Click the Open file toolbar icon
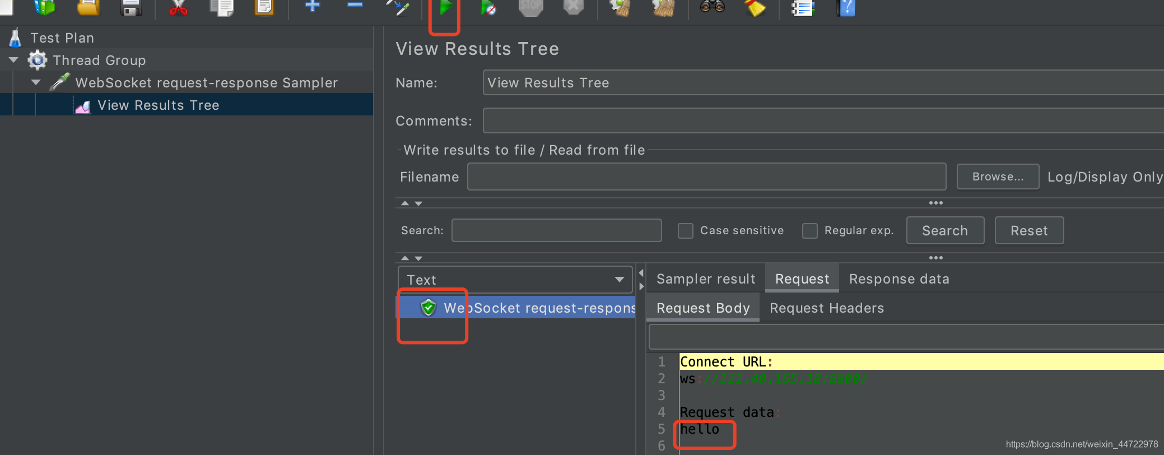The width and height of the screenshot is (1164, 455). click(88, 7)
